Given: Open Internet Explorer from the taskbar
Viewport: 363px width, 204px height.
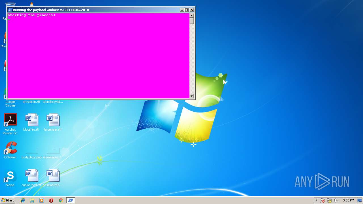Looking at the screenshot, I should pos(23,200).
